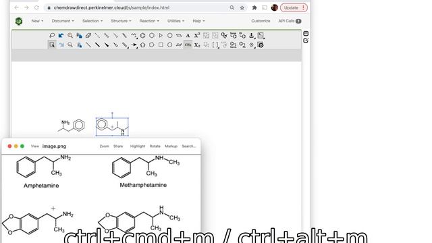Select the wedged bond tool
Screen dimensions: 432x243
coord(107,45)
